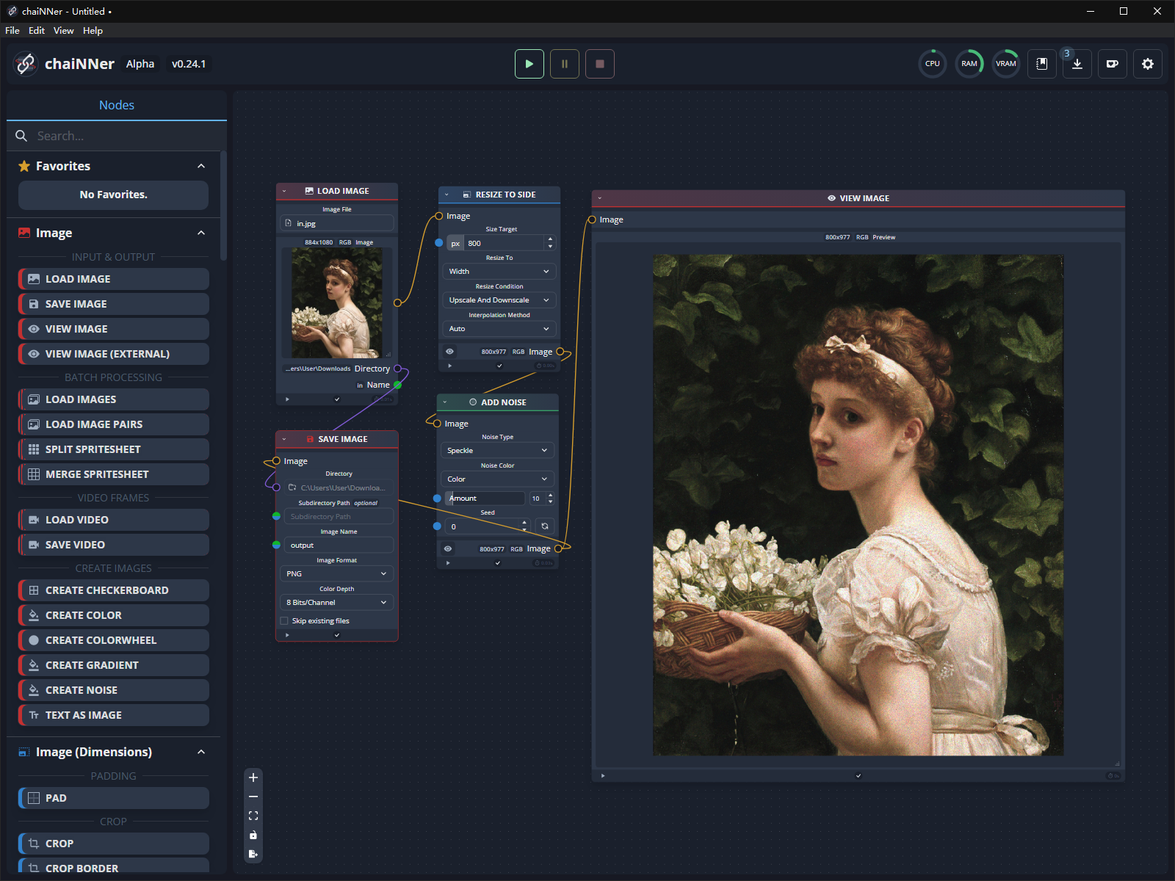
Task: Open the dependency manager download icon
Action: (x=1077, y=64)
